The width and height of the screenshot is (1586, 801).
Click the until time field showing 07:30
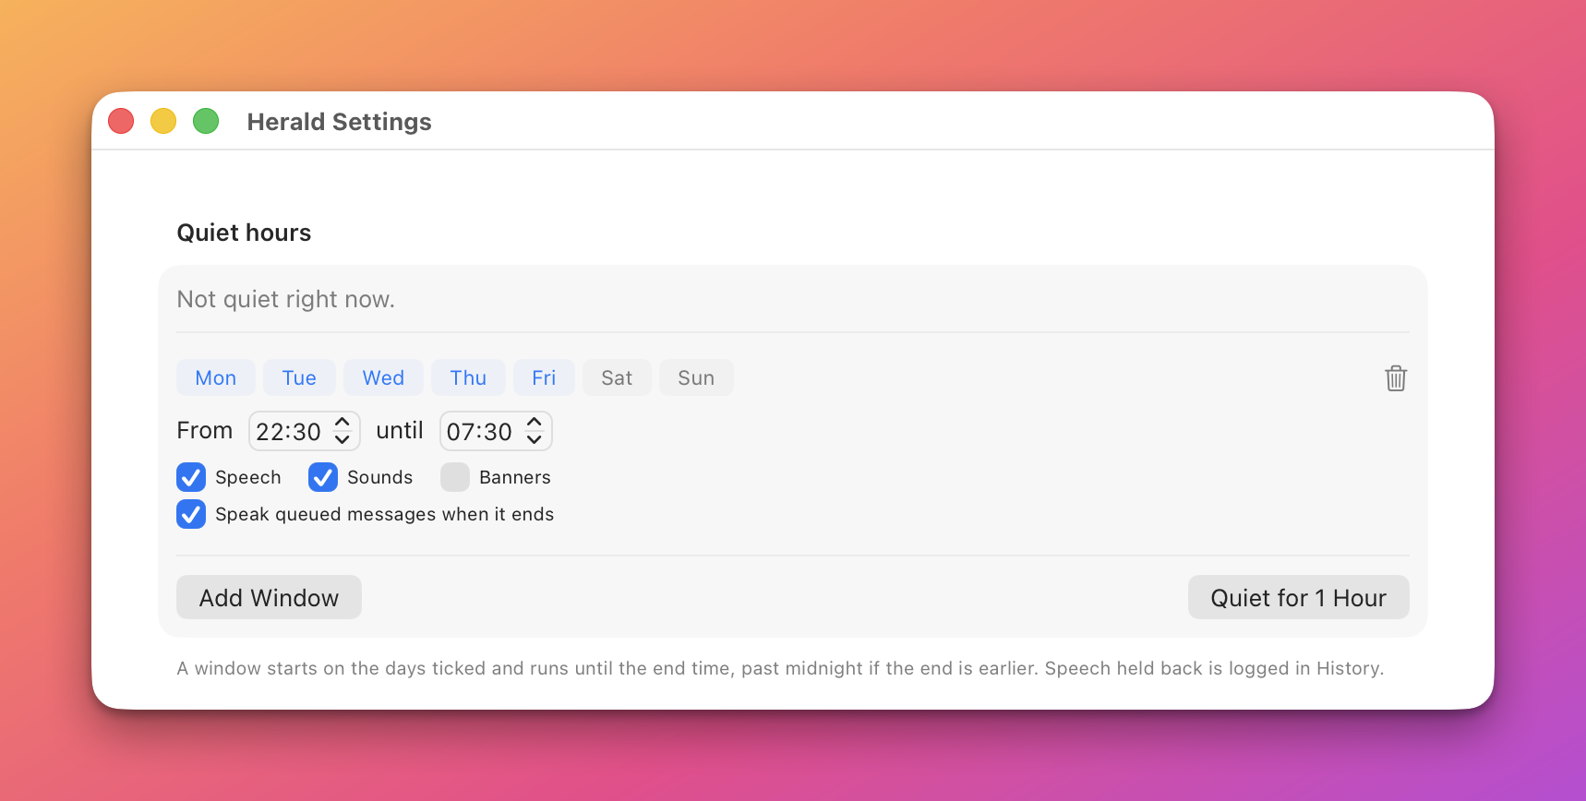(479, 431)
